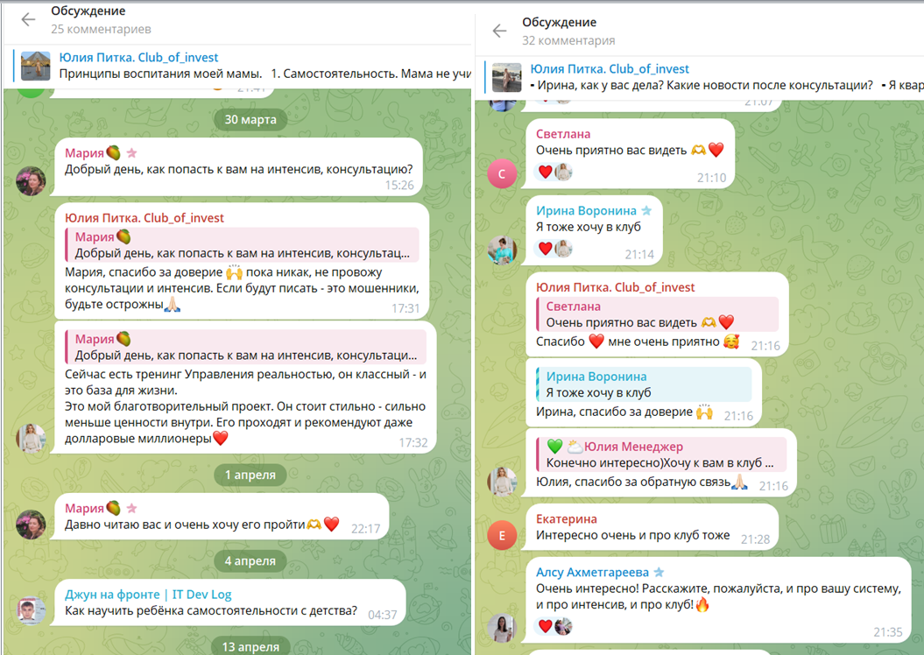Click sender name Джун на фронте | IT Dev Log
The image size is (924, 655).
(x=148, y=595)
